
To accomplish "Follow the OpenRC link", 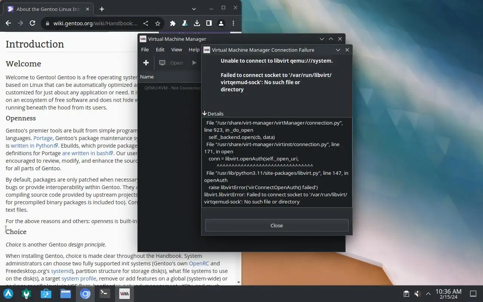I will [199, 263].
